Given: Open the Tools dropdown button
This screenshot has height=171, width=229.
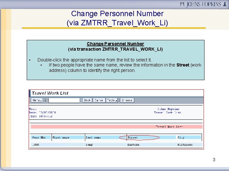Looking at the screenshot, I should (112, 100).
